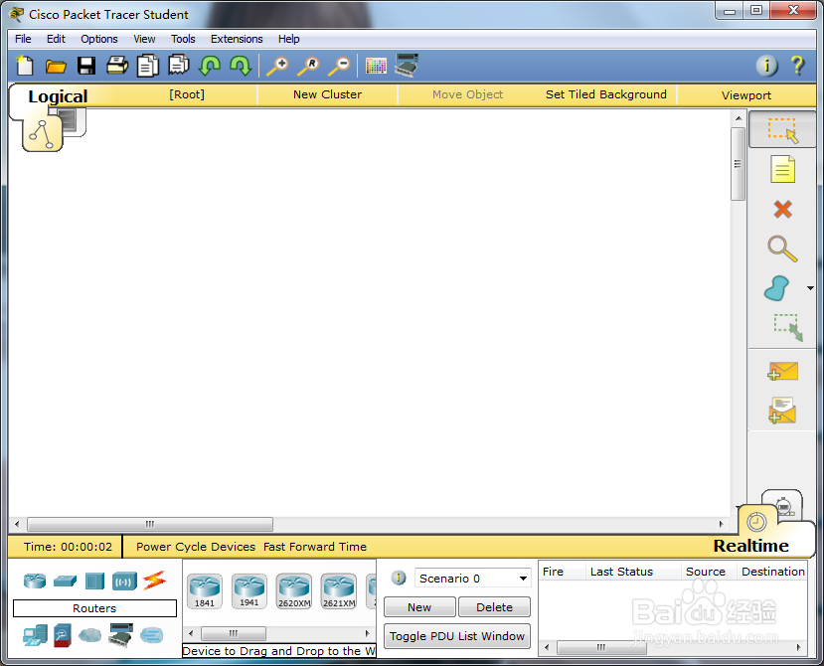Select the Add Simple PDU envelope

pos(782,371)
